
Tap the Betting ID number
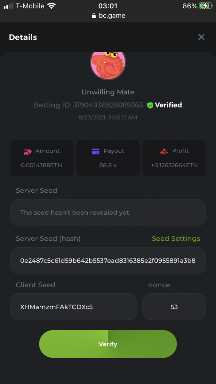coord(108,105)
